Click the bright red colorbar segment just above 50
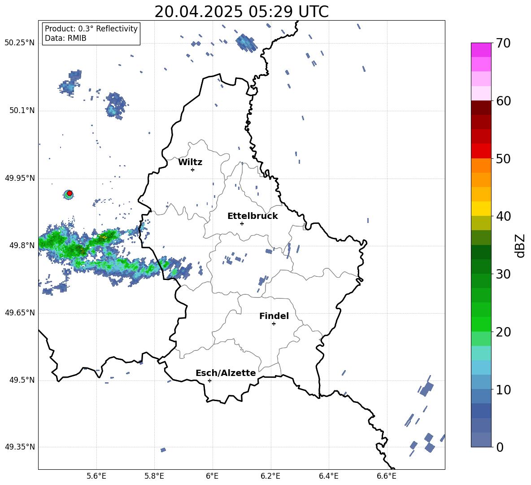Image resolution: width=531 pixels, height=485 pixels. pos(481,151)
